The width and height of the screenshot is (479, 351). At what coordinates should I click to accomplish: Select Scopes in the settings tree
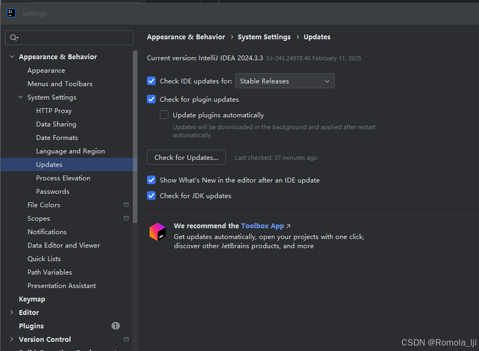coord(39,218)
